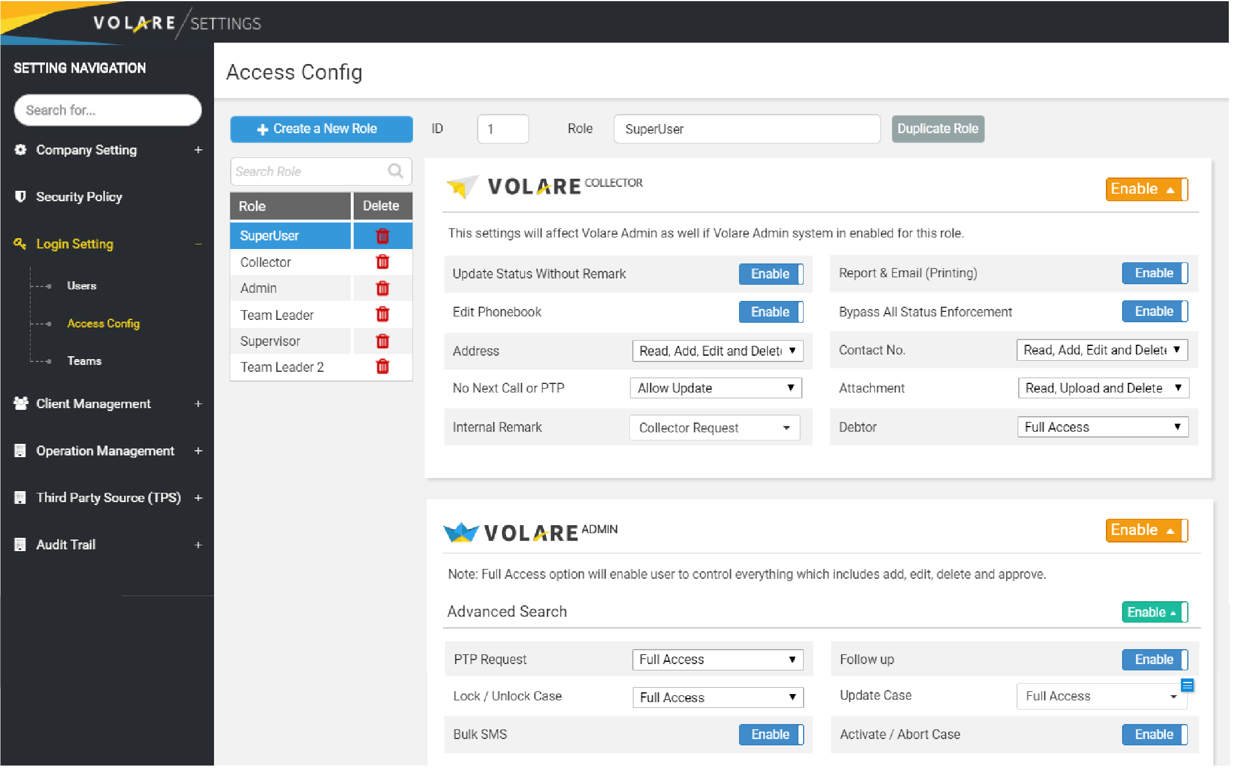The image size is (1234, 769).
Task: Delete the SuperUser role with trash icon
Action: coord(383,236)
